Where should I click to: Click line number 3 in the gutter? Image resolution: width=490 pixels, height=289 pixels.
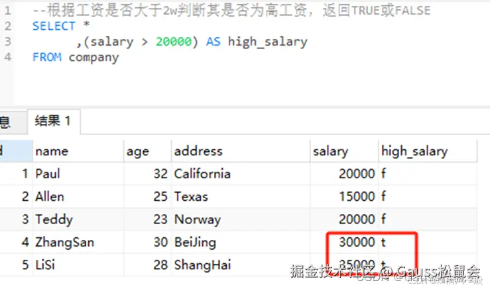(8, 42)
